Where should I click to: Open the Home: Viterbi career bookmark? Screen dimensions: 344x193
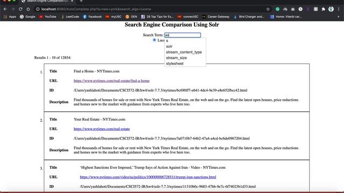286,17
